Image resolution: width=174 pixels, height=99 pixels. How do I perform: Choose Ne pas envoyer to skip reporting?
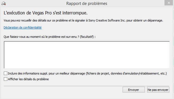coord(158,90)
